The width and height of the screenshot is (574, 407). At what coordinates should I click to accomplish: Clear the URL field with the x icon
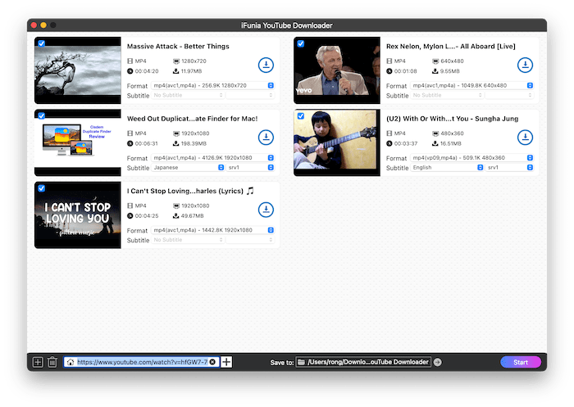click(x=212, y=362)
